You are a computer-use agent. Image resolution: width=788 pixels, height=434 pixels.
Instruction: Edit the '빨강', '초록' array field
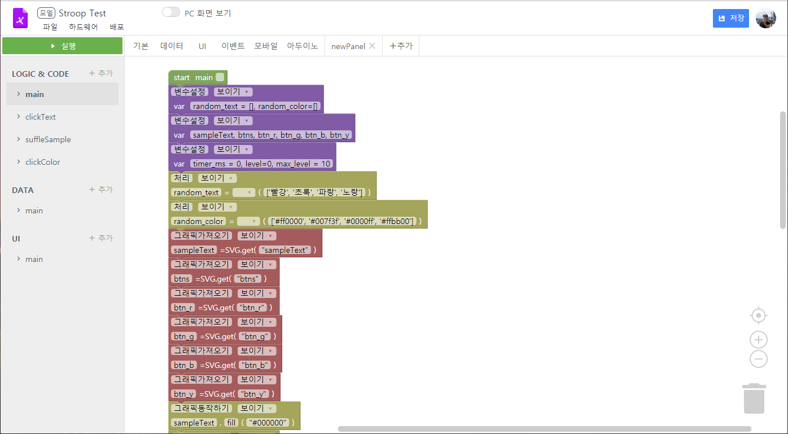pyautogui.click(x=315, y=192)
